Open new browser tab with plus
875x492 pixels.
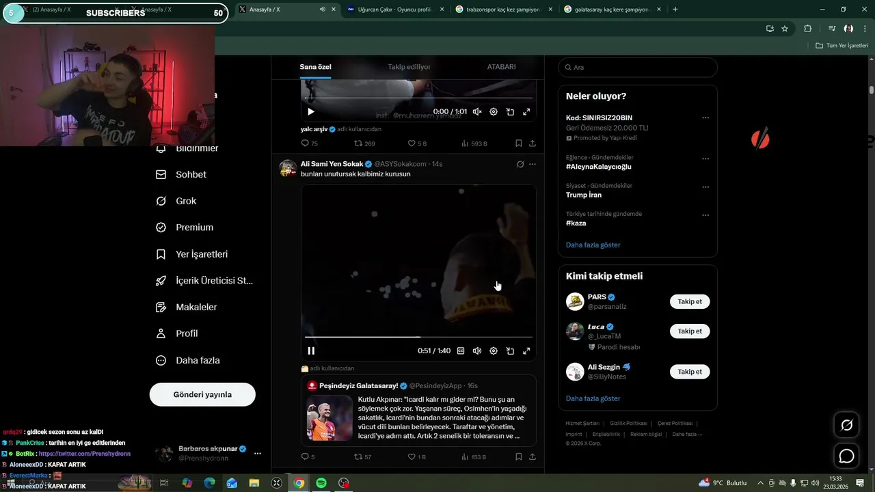tap(675, 10)
